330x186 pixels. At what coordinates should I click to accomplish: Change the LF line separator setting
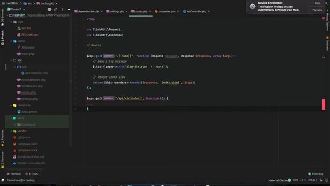[303, 180]
